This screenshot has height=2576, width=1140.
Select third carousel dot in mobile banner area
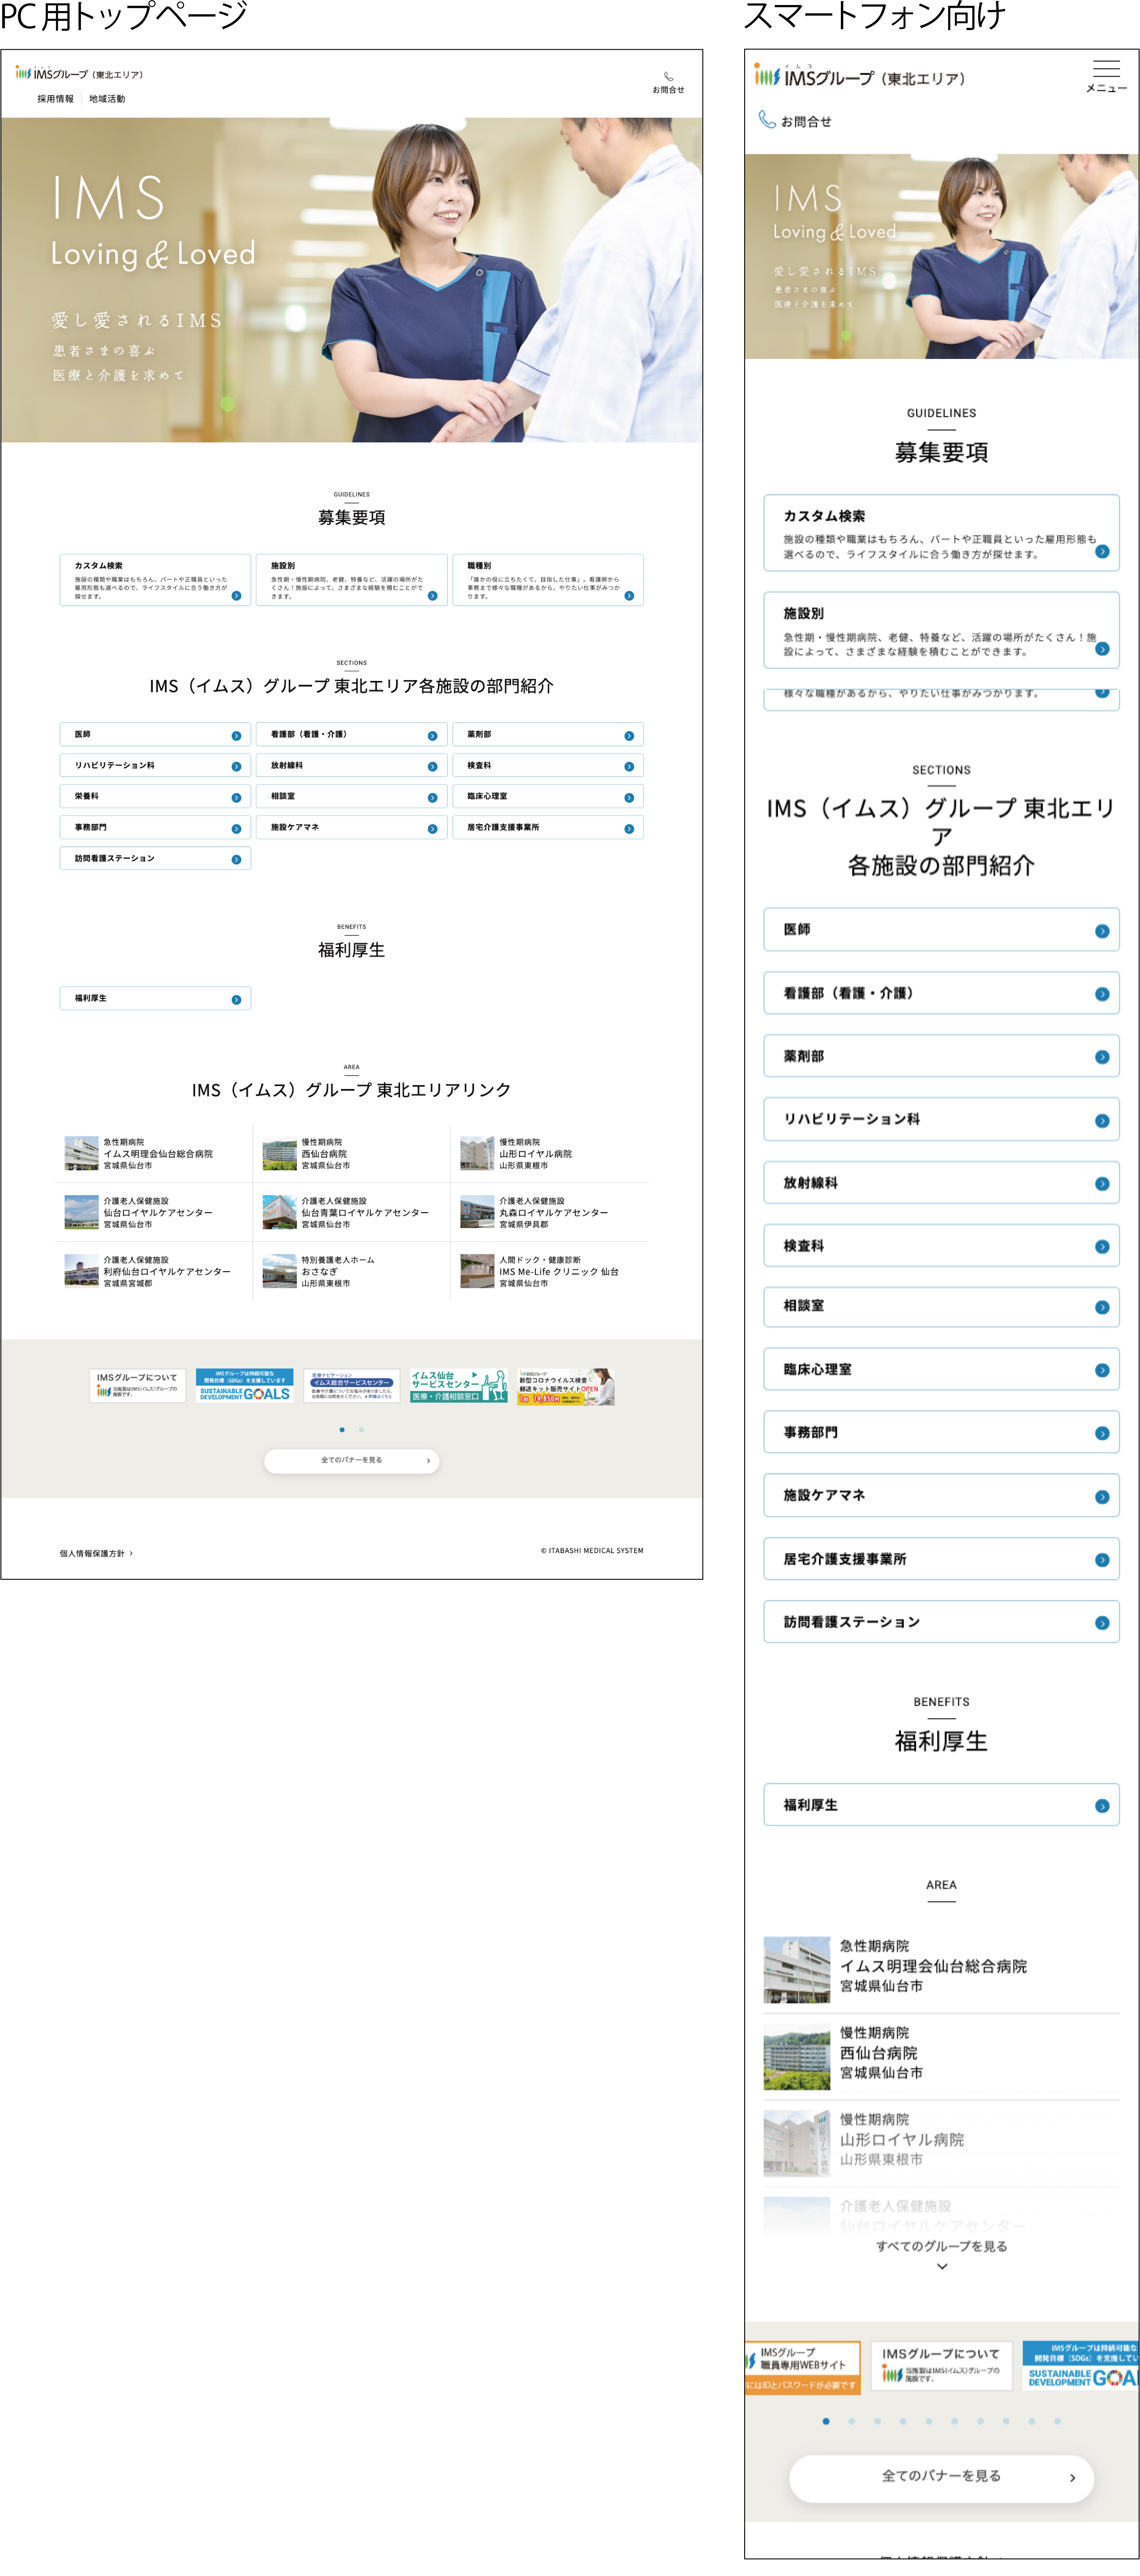pyautogui.click(x=877, y=2421)
